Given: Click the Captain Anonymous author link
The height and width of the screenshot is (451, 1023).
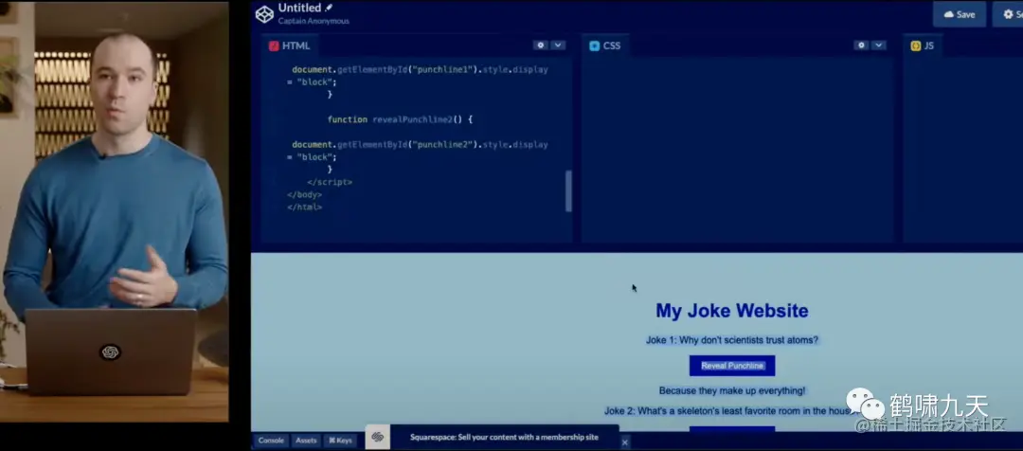Looking at the screenshot, I should tap(314, 21).
